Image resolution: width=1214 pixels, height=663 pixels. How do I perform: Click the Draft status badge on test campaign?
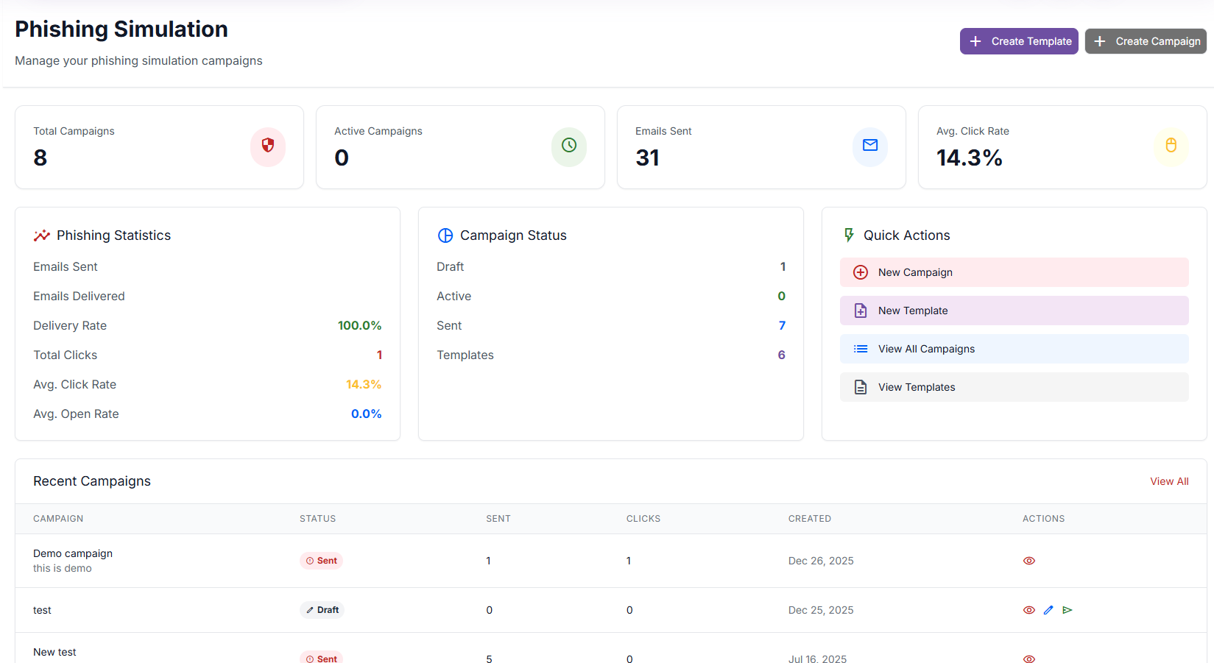click(x=322, y=609)
